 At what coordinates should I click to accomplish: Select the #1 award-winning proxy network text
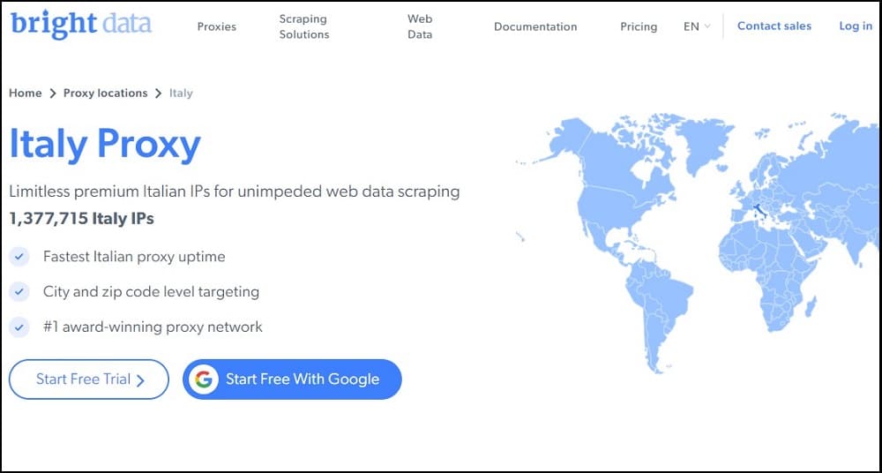pyautogui.click(x=153, y=327)
